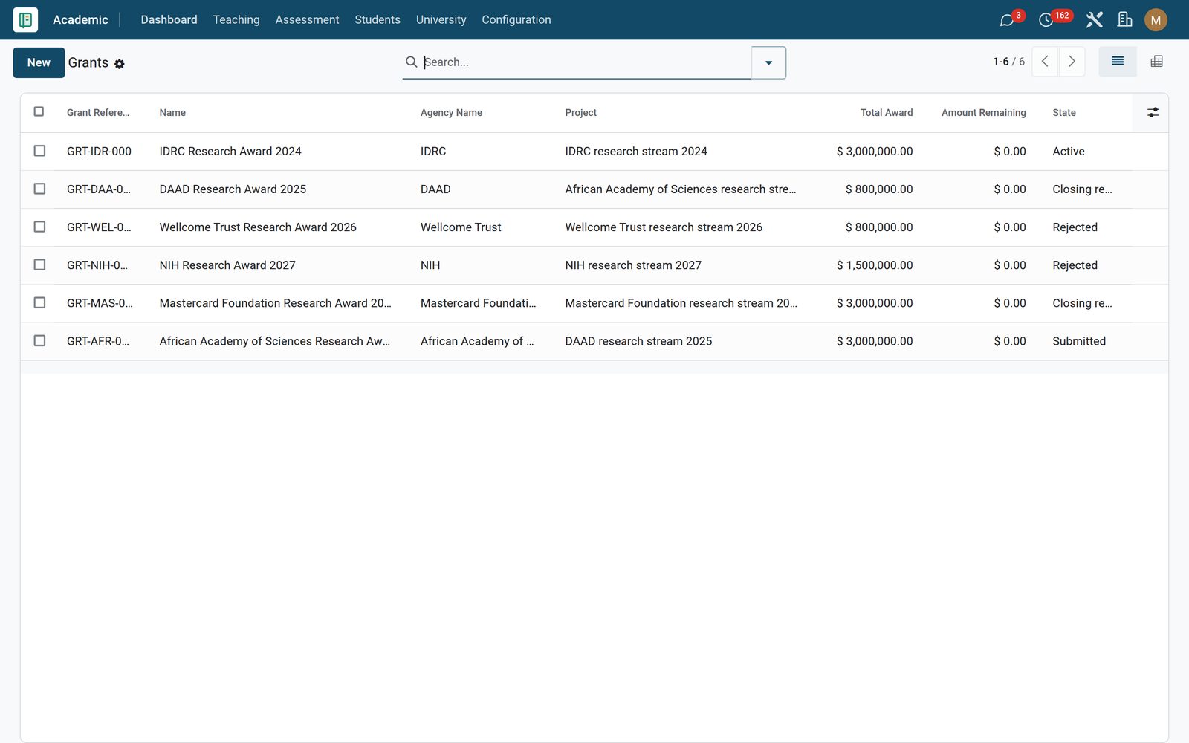Sort by State column header
This screenshot has width=1189, height=743.
1063,113
